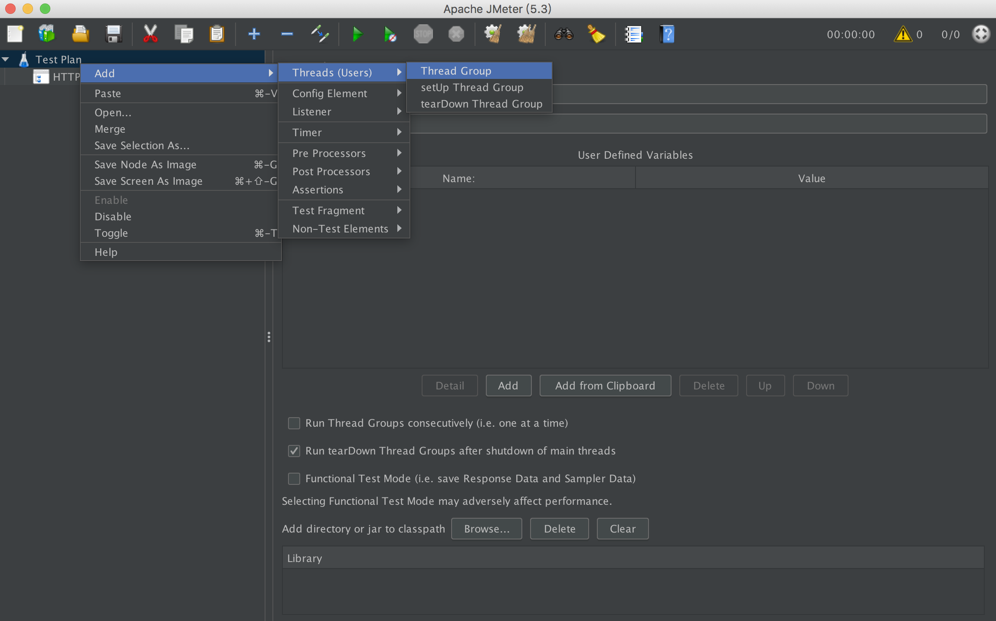Enable Functional Test Mode checkbox
The height and width of the screenshot is (621, 996).
tap(294, 479)
